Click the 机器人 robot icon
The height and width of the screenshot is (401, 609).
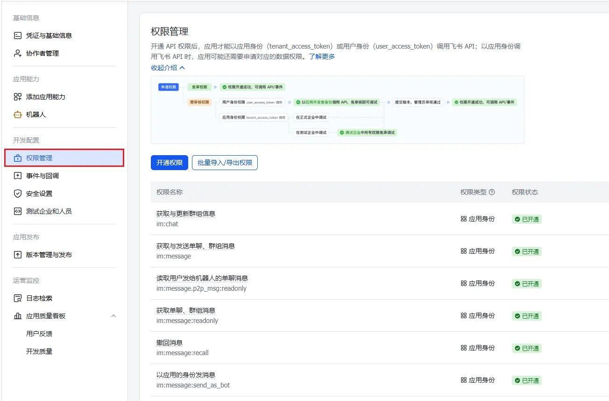pos(18,115)
